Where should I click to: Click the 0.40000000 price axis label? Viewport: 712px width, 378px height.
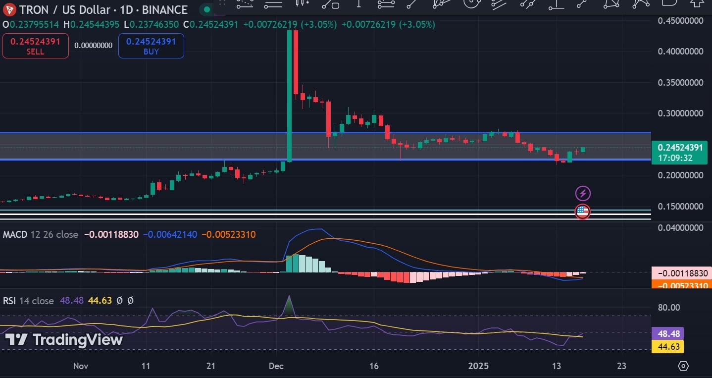680,51
